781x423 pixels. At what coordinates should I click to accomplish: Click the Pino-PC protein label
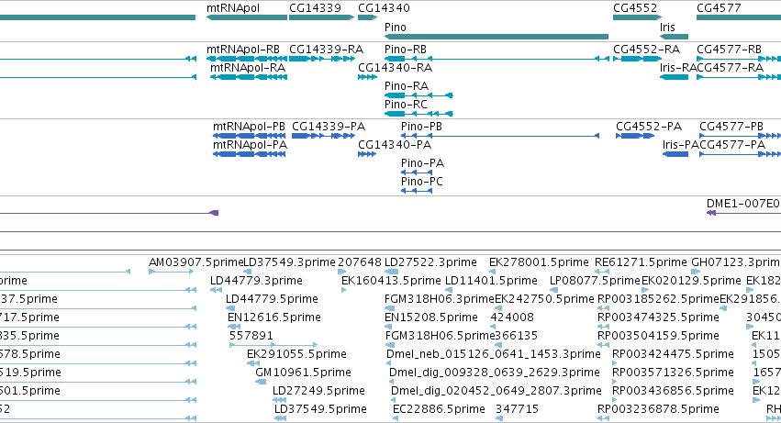422,182
